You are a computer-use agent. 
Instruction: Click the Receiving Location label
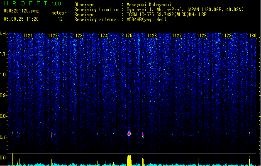(x=97, y=10)
